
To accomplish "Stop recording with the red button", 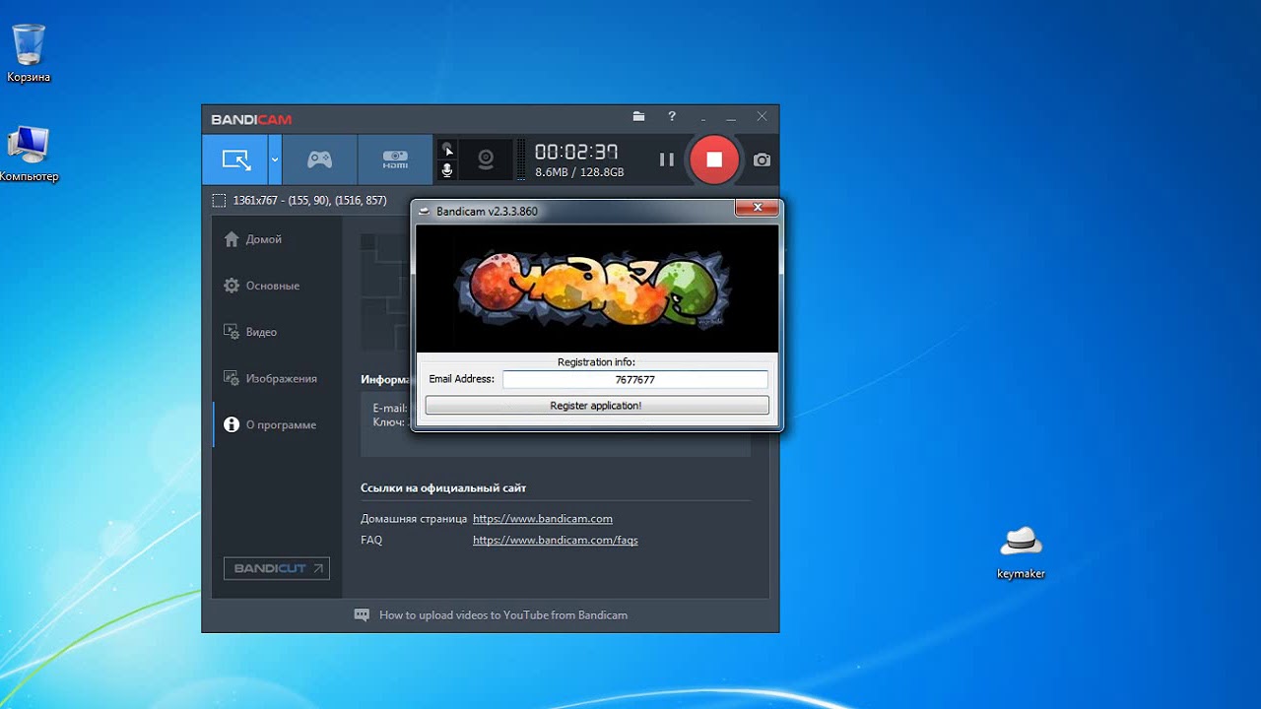I will 714,160.
